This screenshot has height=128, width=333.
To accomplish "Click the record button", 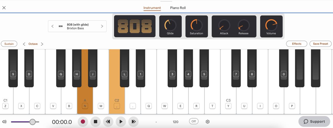I will pyautogui.click(x=83, y=121).
